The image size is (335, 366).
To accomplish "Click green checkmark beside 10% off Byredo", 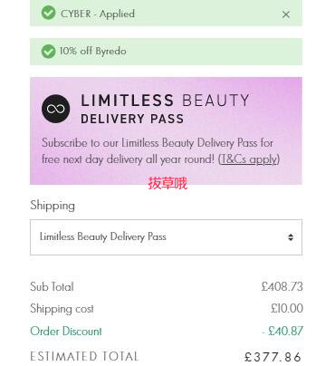I will (48, 52).
